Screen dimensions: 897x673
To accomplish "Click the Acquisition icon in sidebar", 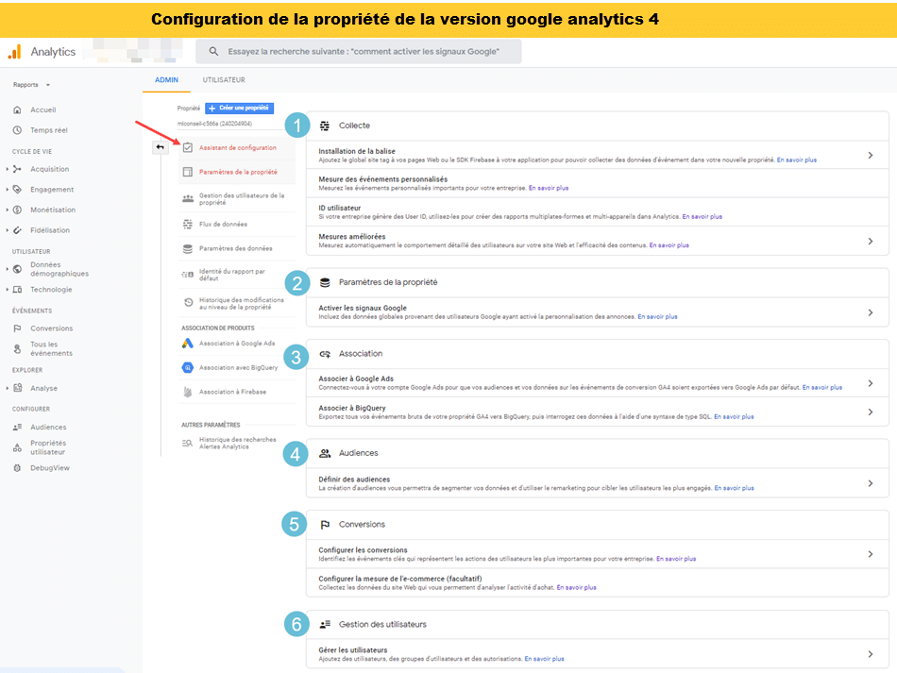I will tap(17, 169).
